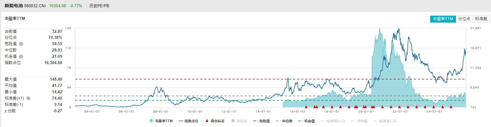Click the 历史PE/PB header link
Viewport: 491px width, 127px height.
(x=99, y=6)
